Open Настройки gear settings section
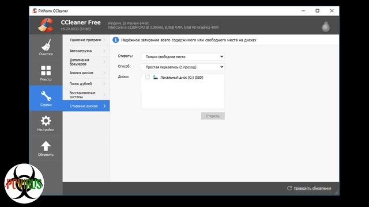The height and width of the screenshot is (207, 369). [x=46, y=124]
